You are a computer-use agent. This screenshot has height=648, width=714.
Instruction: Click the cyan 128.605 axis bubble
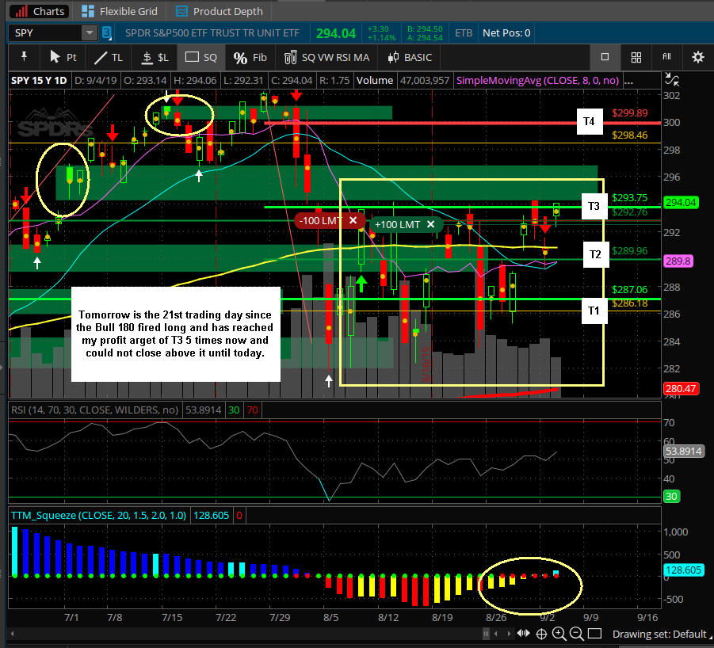(684, 570)
